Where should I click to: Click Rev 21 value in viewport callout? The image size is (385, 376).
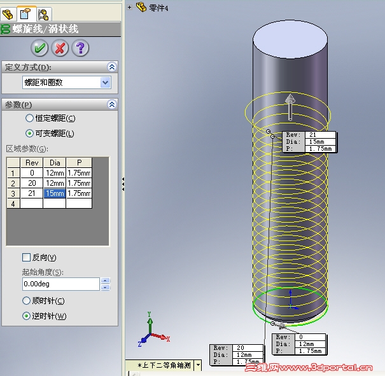pos(320,134)
